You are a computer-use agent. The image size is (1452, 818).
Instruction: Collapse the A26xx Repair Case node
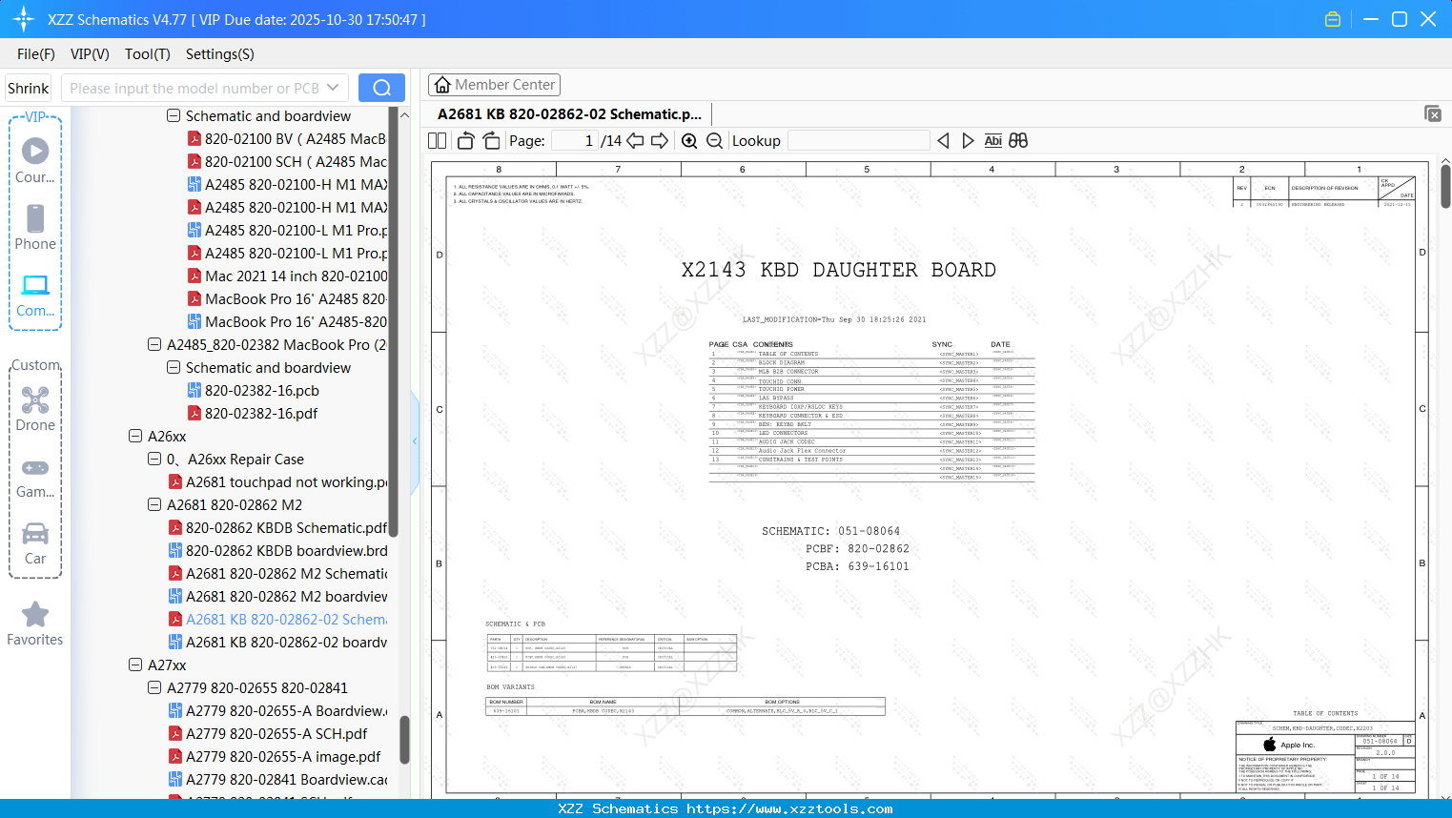tap(154, 460)
